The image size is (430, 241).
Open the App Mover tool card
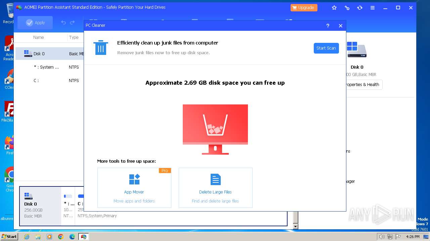[134, 188]
